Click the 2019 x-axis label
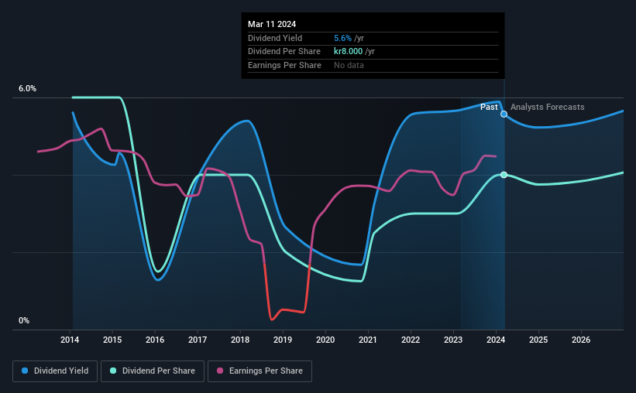 coord(283,340)
